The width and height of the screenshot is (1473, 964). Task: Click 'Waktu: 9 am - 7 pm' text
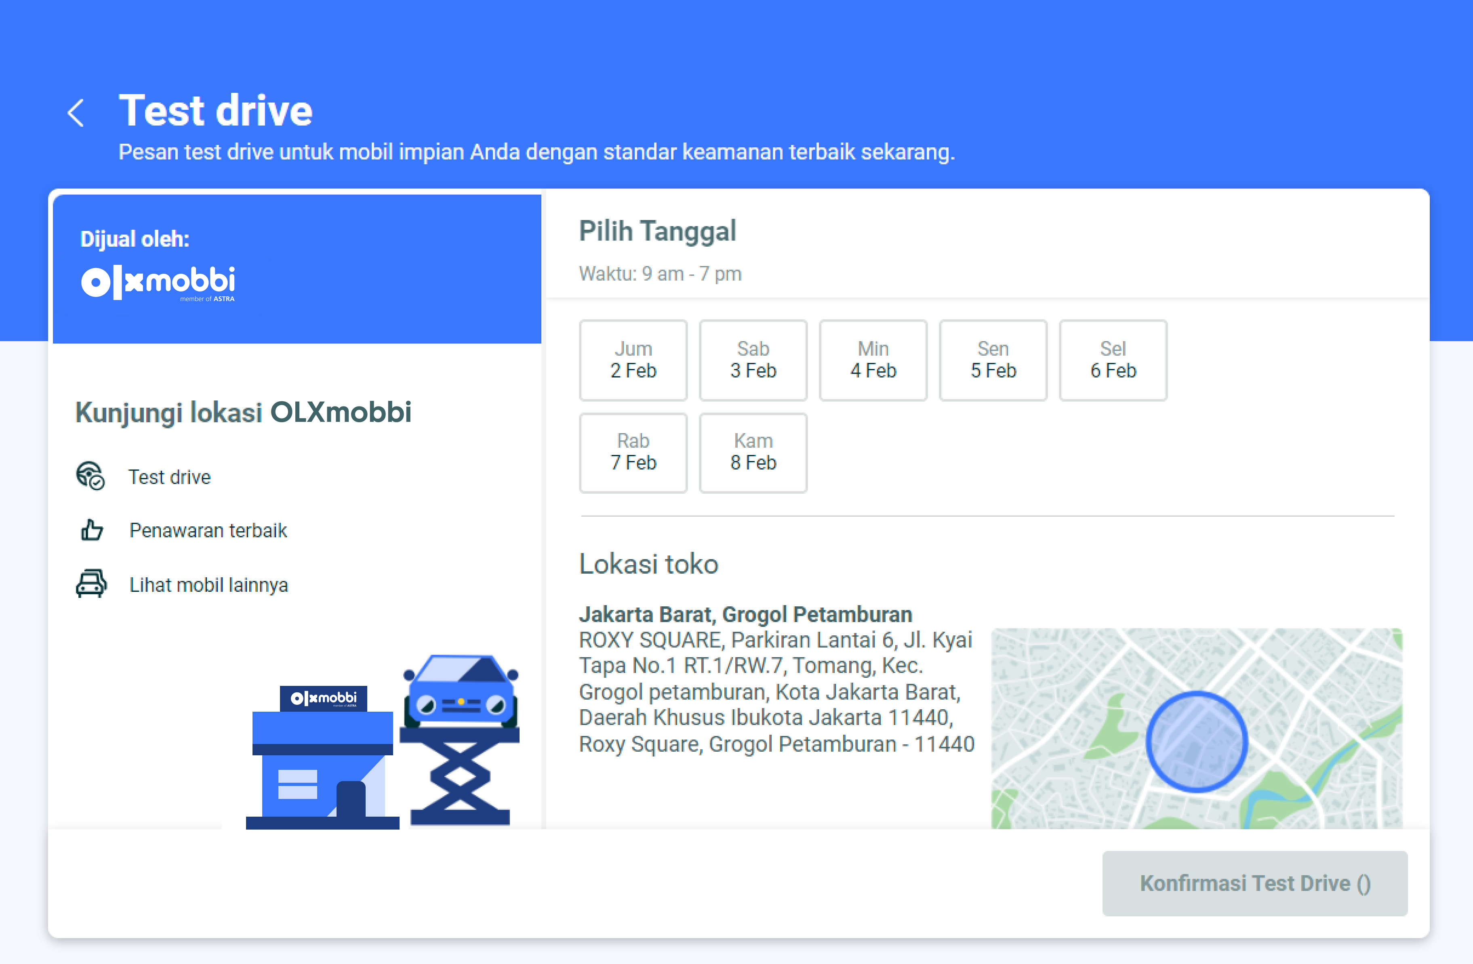point(661,273)
